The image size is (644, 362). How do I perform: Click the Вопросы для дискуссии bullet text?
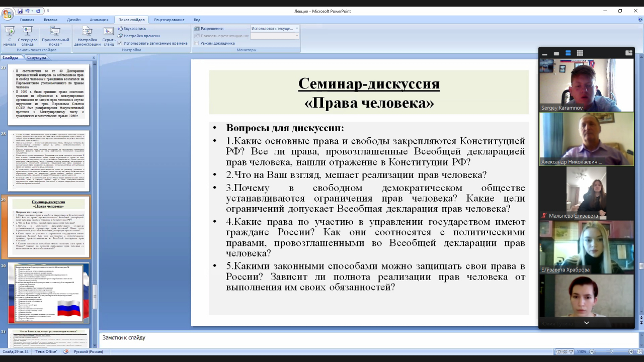(285, 128)
